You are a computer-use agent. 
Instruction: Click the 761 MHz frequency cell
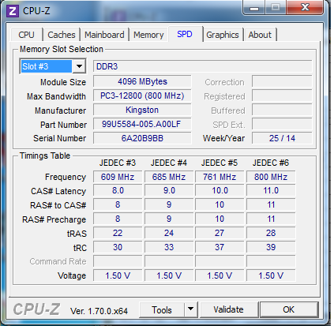(x=220, y=177)
